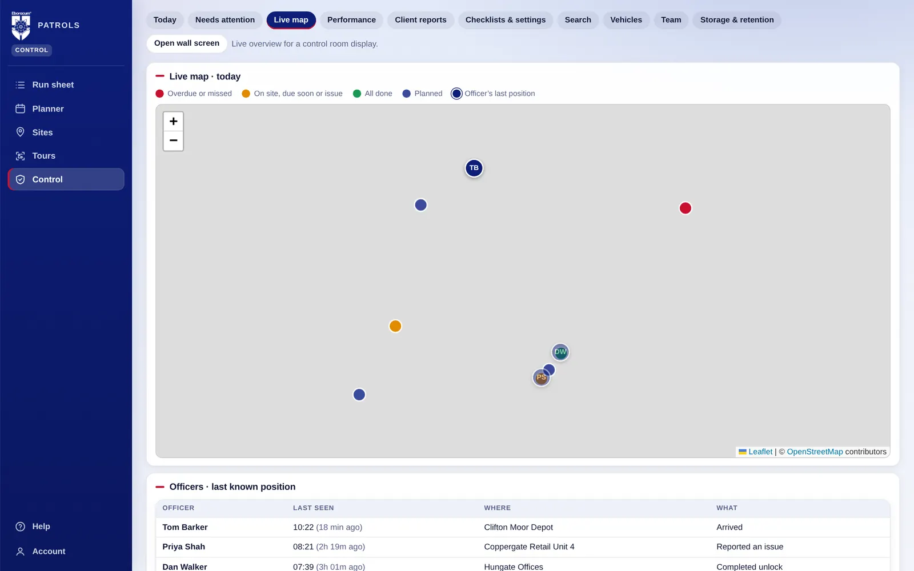
Task: Select the PS officer marker on map
Action: [x=542, y=377]
